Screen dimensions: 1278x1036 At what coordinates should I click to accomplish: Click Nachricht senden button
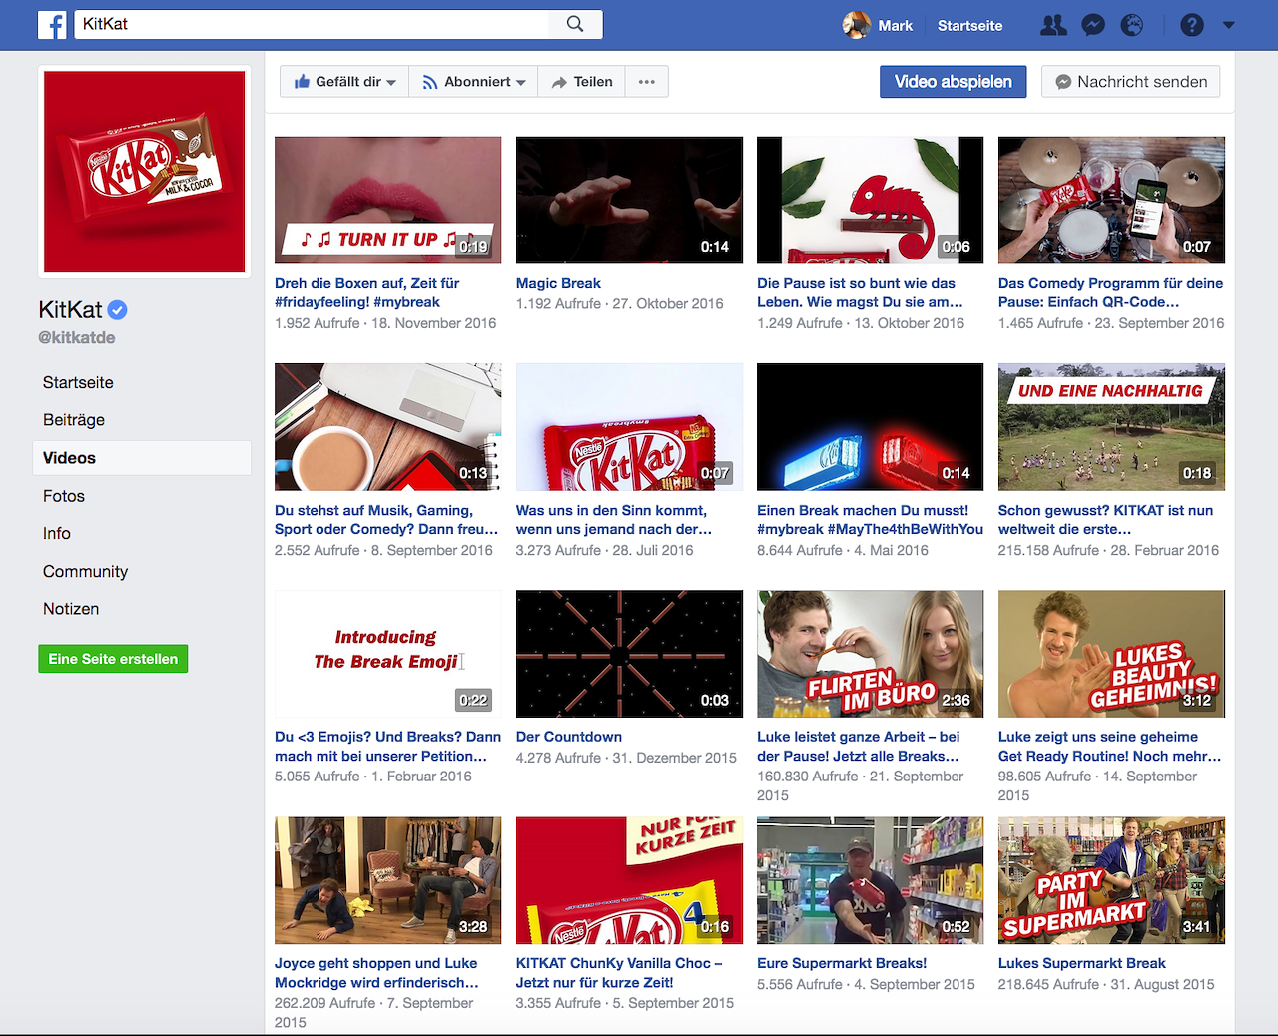[x=1131, y=82]
